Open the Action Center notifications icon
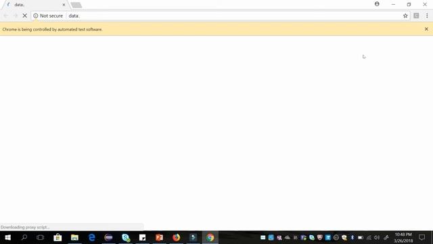 click(422, 237)
